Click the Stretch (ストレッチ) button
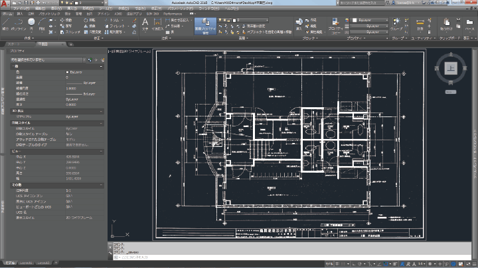478x268 pixels. coord(70,31)
